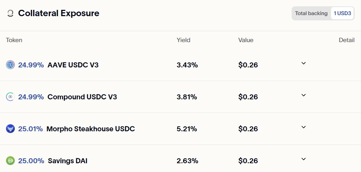Switch view to Total backing
Viewport: 361px width, 172px height.
click(x=311, y=13)
